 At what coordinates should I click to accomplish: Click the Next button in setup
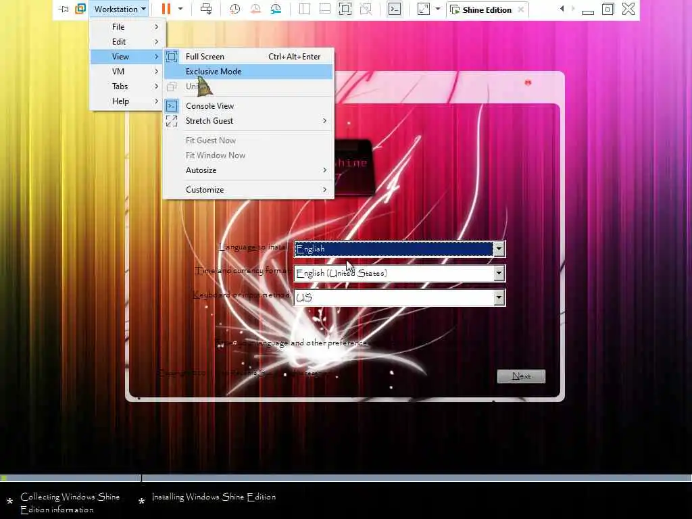[521, 376]
